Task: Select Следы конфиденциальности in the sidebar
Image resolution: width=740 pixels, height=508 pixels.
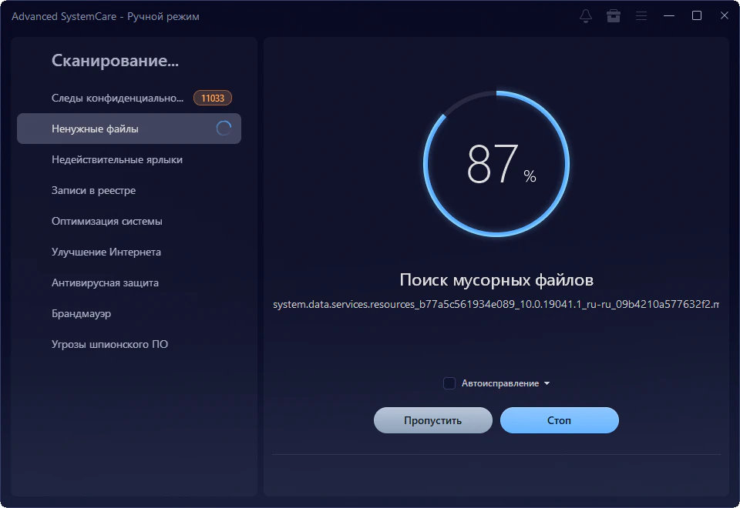Action: pyautogui.click(x=117, y=98)
